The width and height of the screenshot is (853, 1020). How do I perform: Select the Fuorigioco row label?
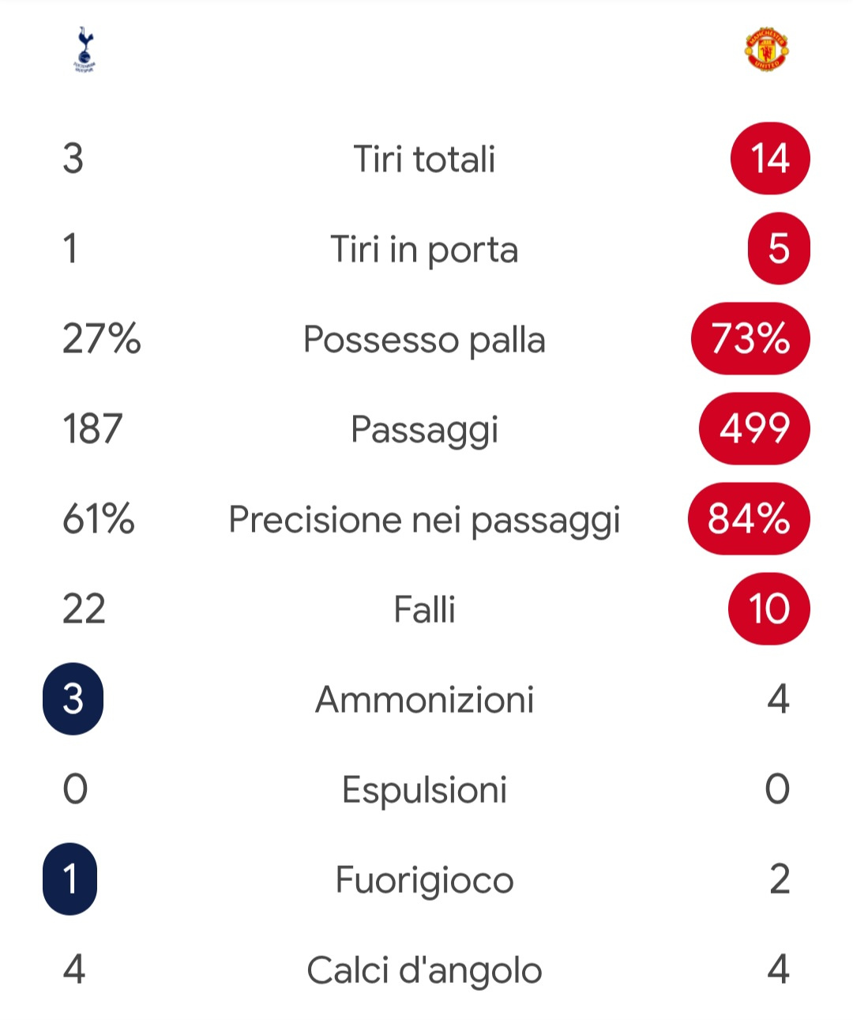[x=424, y=881]
